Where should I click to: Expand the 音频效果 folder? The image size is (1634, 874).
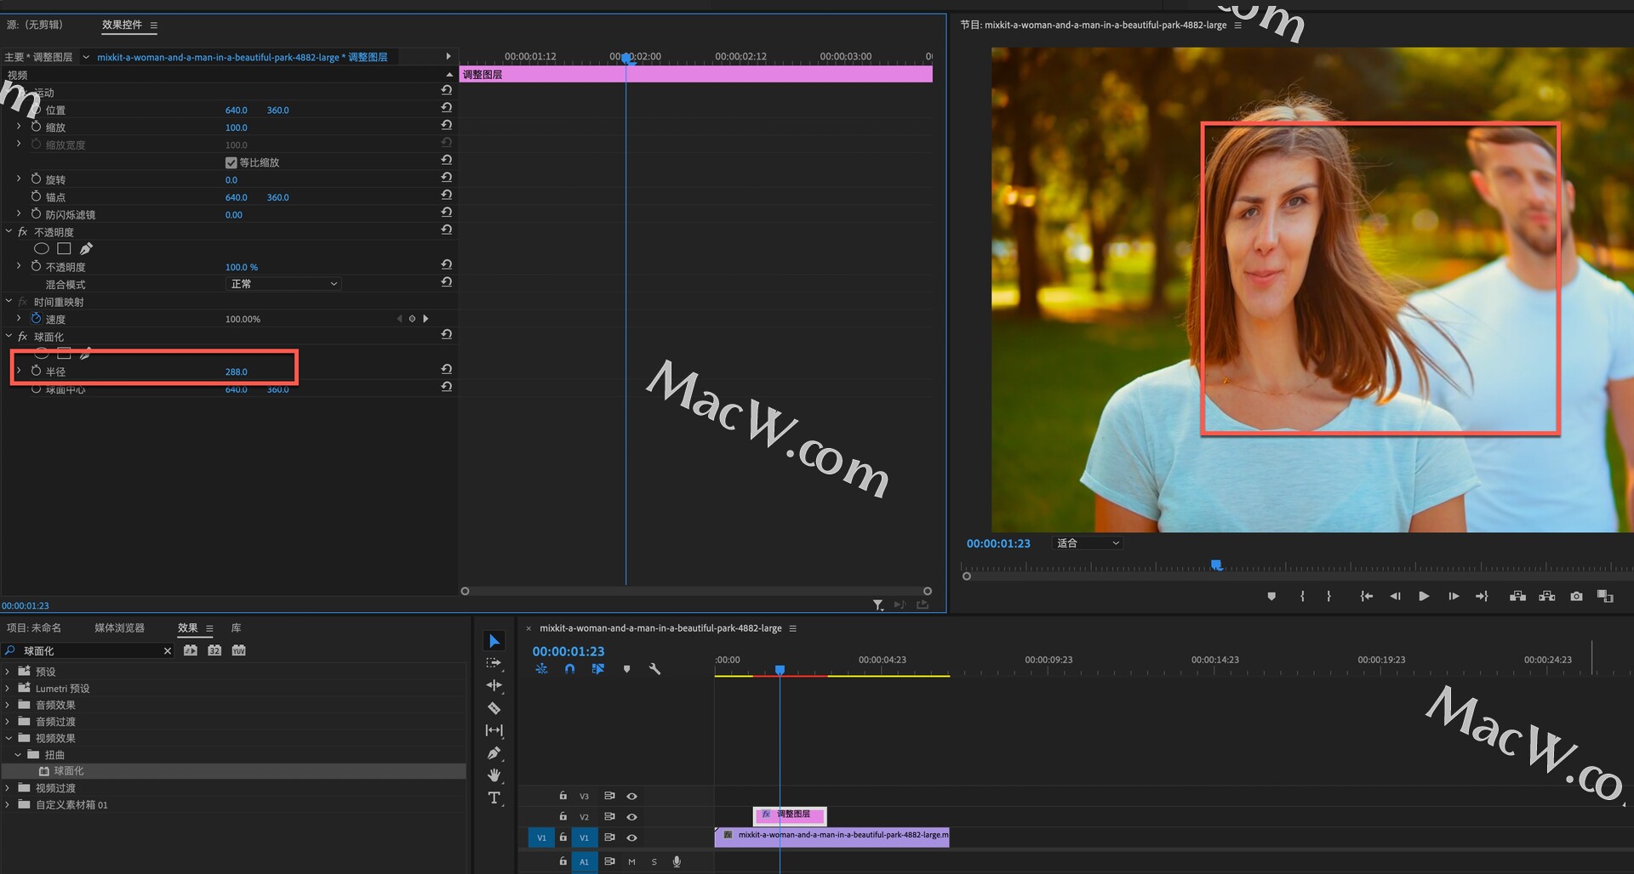point(8,705)
